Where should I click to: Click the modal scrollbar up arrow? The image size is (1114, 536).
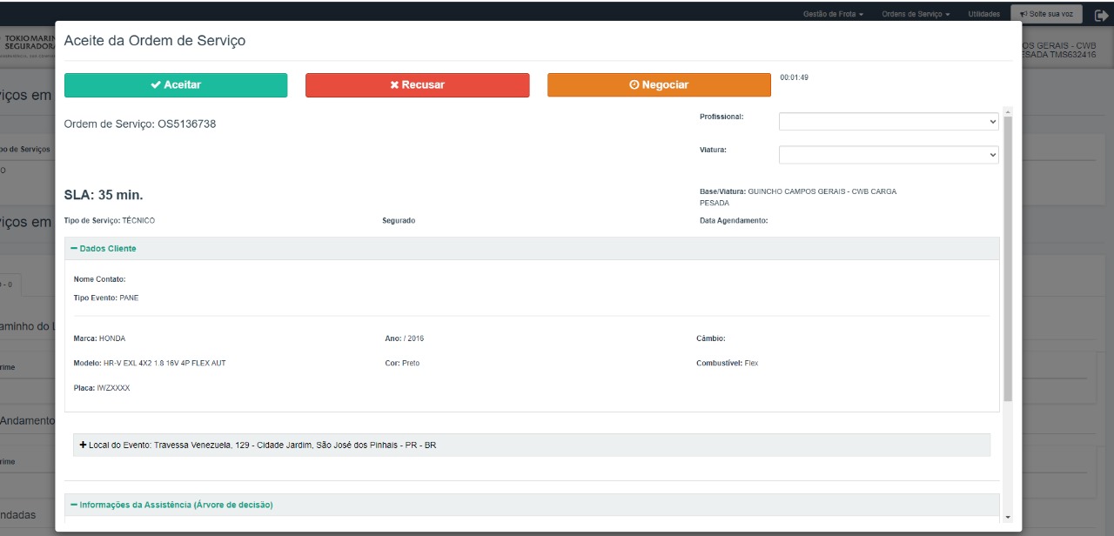point(1008,111)
